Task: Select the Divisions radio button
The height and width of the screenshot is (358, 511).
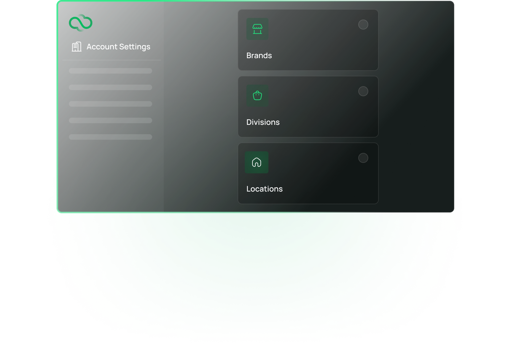Action: click(363, 91)
